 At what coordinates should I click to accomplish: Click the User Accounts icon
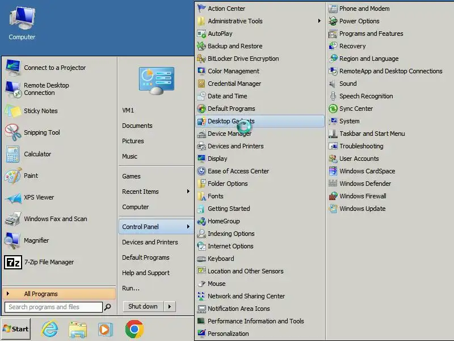(333, 159)
